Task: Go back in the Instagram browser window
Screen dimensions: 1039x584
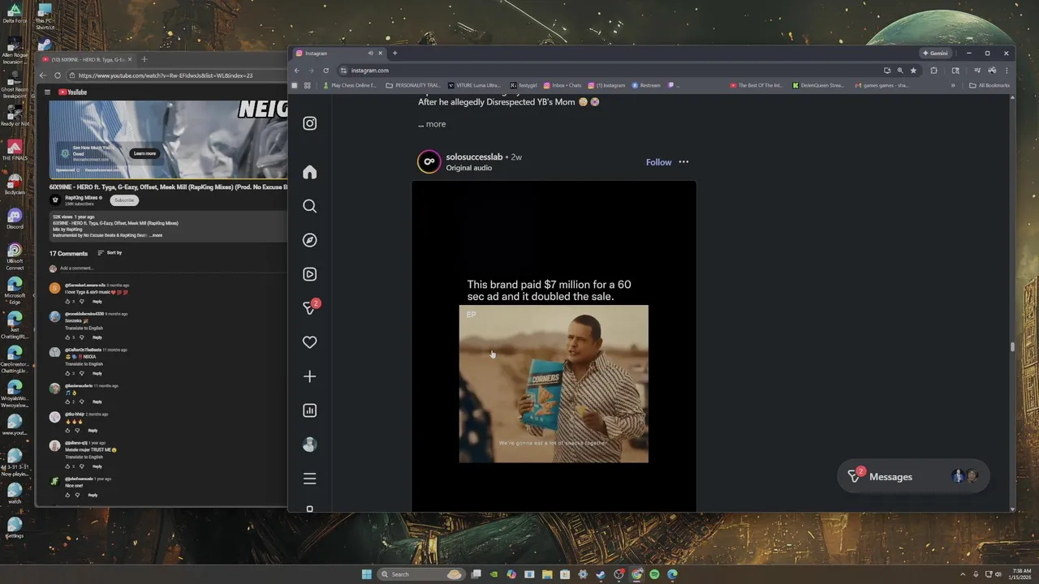Action: 297,71
